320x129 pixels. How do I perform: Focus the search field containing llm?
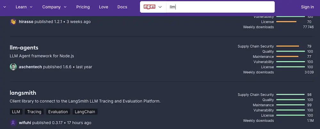coord(221,7)
